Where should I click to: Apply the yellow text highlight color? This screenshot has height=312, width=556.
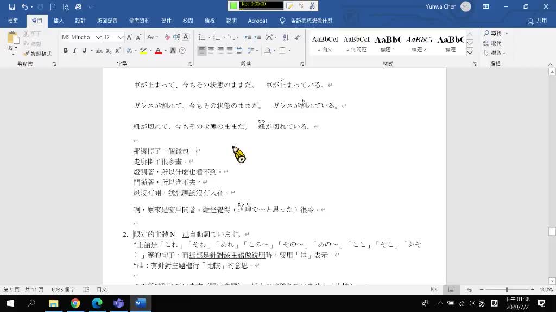[143, 50]
